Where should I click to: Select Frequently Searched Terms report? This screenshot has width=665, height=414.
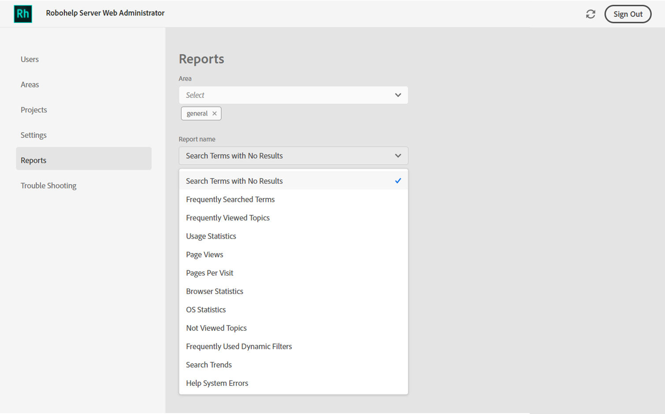[293, 199]
